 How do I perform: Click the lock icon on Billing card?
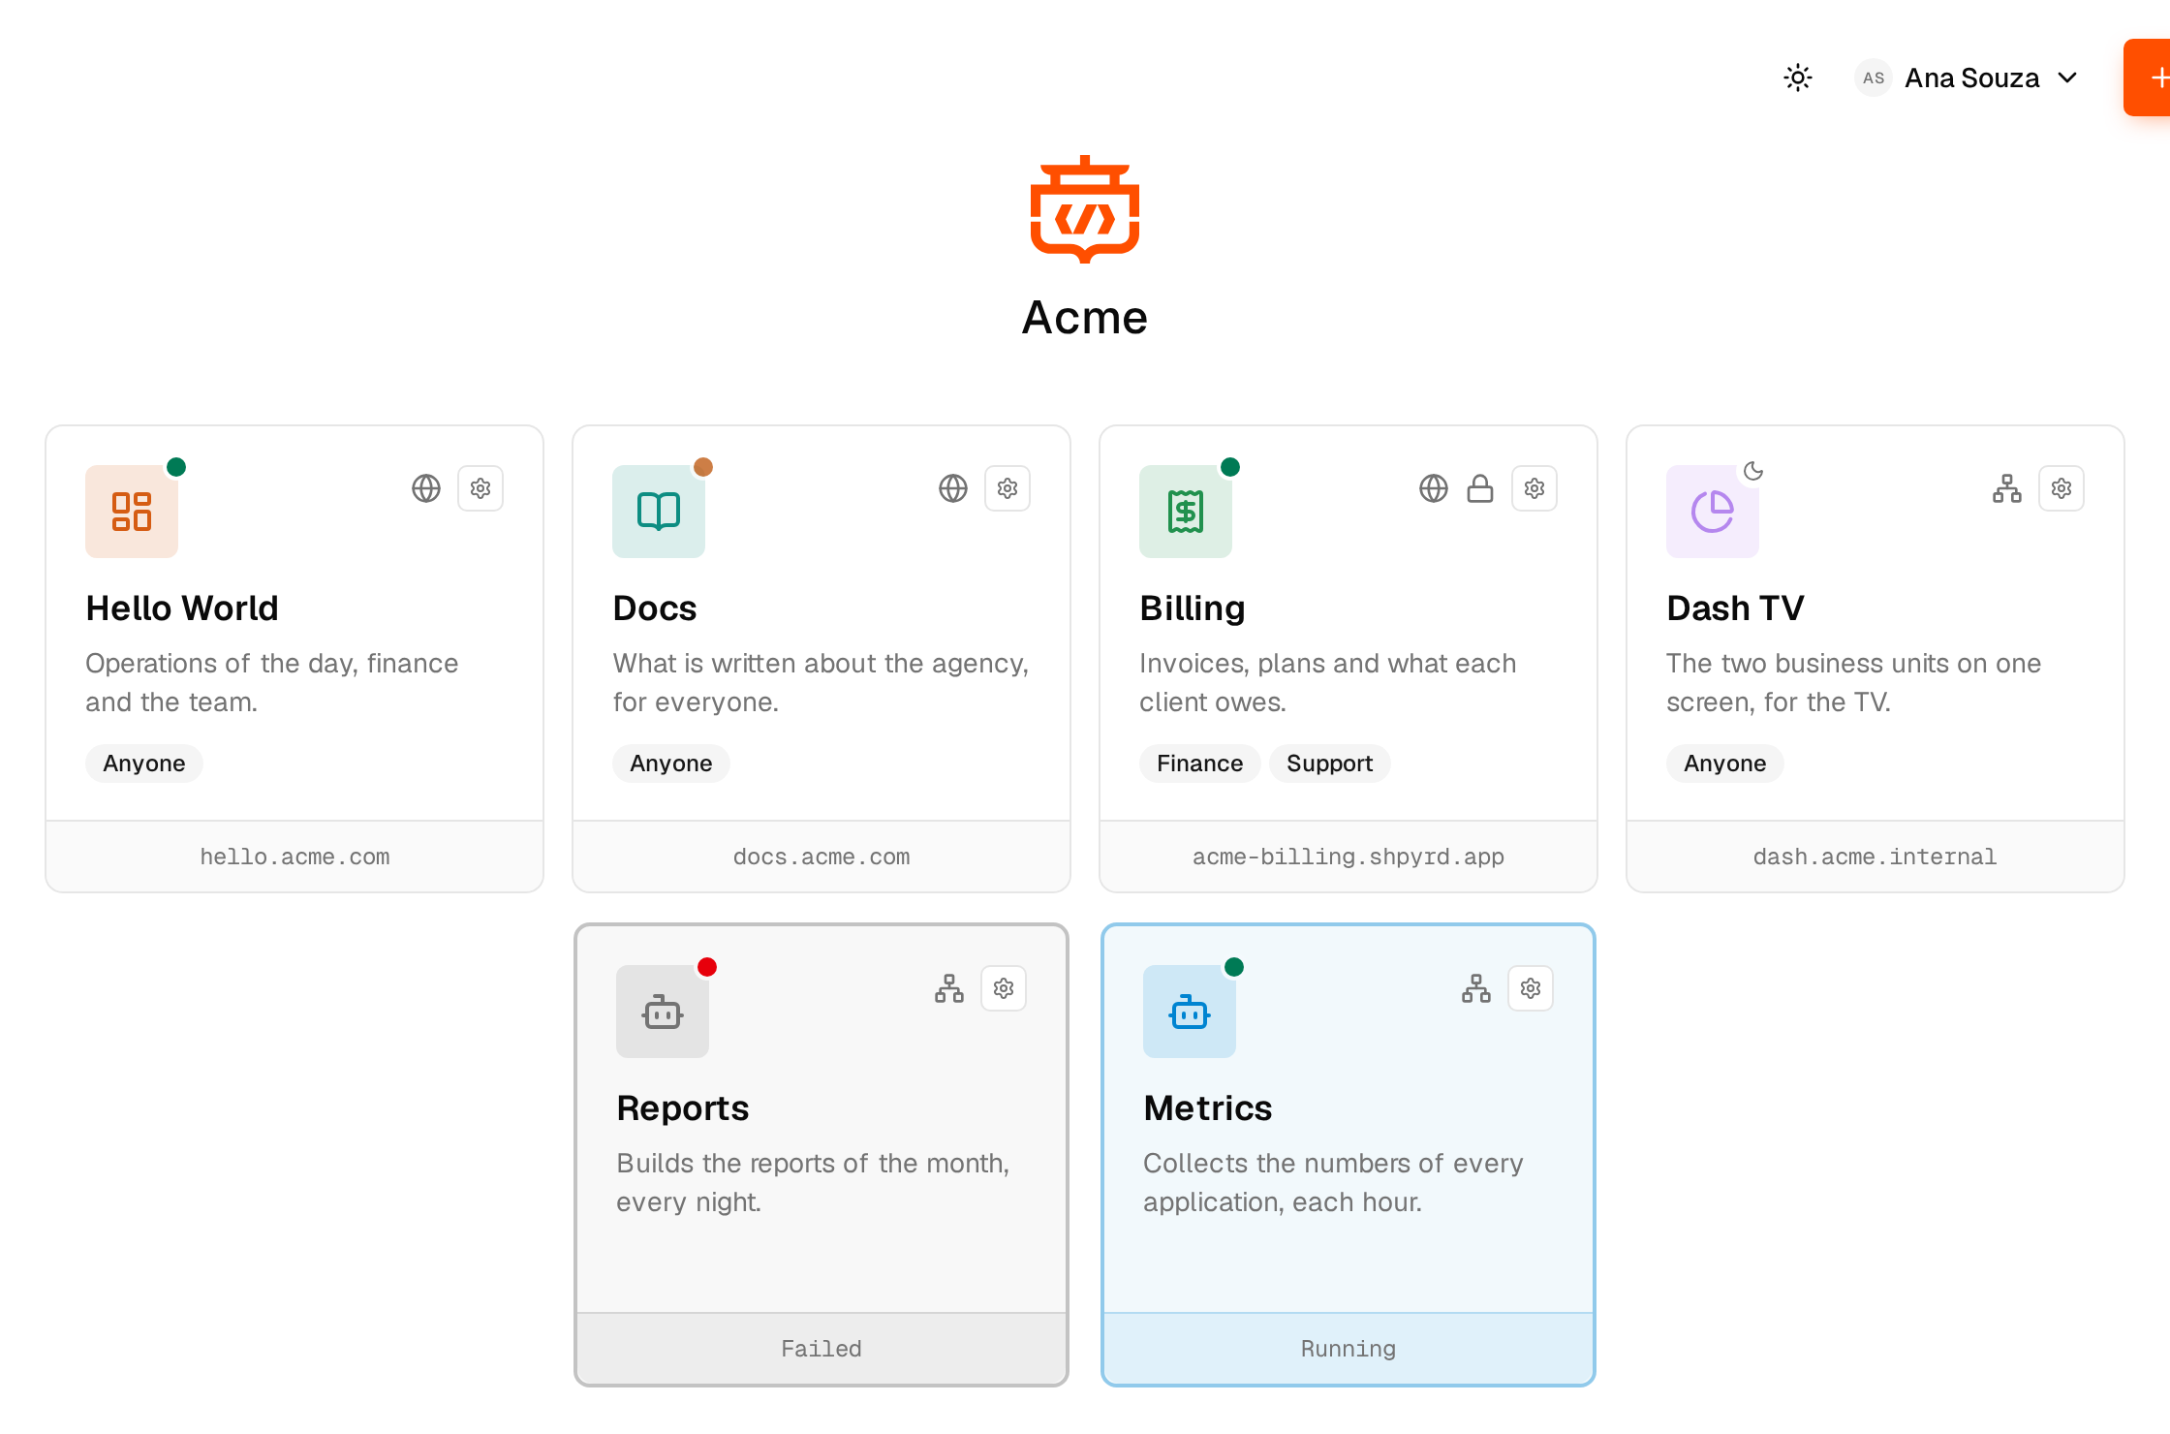(x=1480, y=488)
